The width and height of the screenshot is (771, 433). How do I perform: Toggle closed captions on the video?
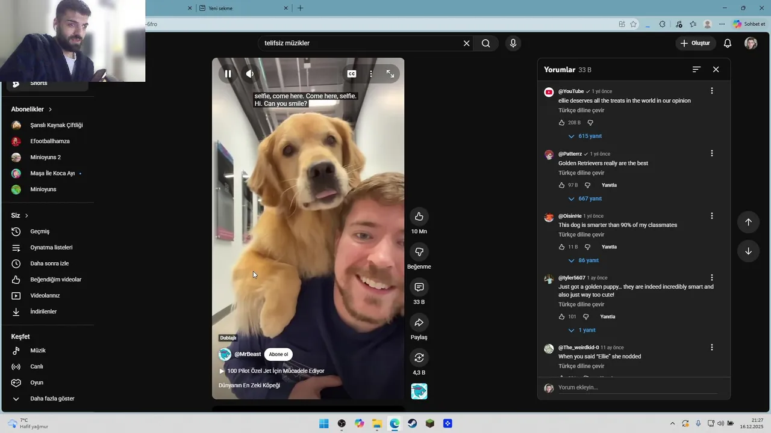(352, 74)
